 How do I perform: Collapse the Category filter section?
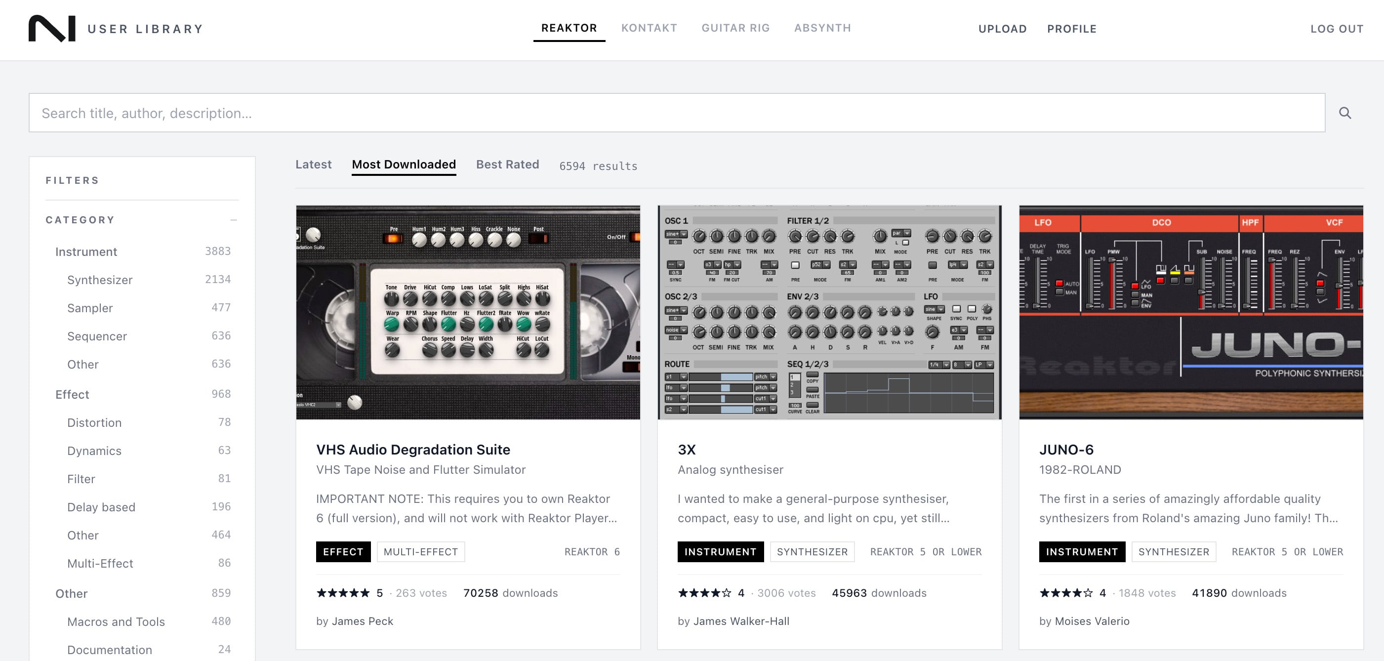click(x=234, y=220)
